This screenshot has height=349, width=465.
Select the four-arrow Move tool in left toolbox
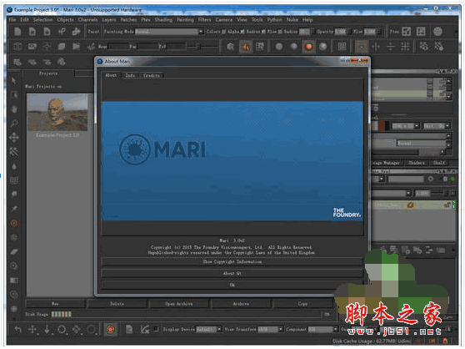tap(14, 138)
